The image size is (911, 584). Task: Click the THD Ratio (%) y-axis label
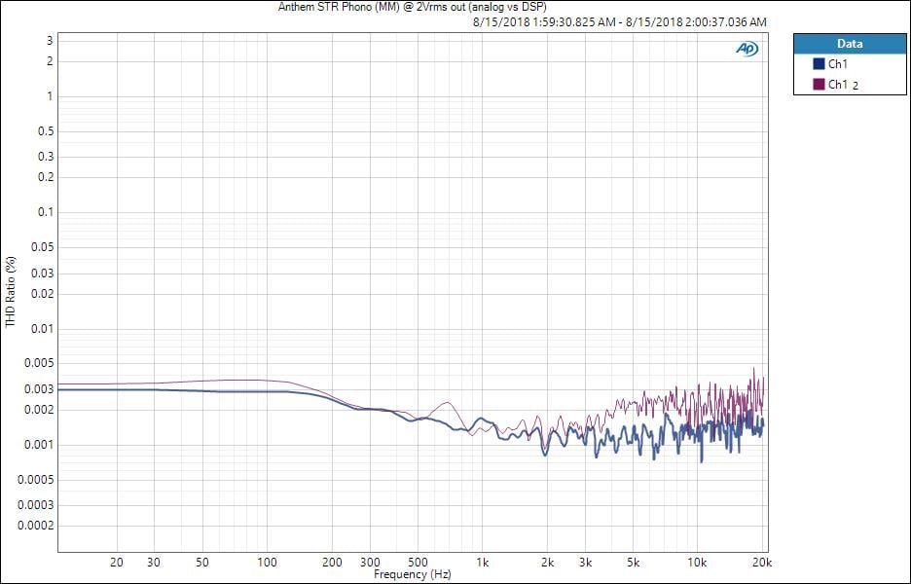coord(11,292)
